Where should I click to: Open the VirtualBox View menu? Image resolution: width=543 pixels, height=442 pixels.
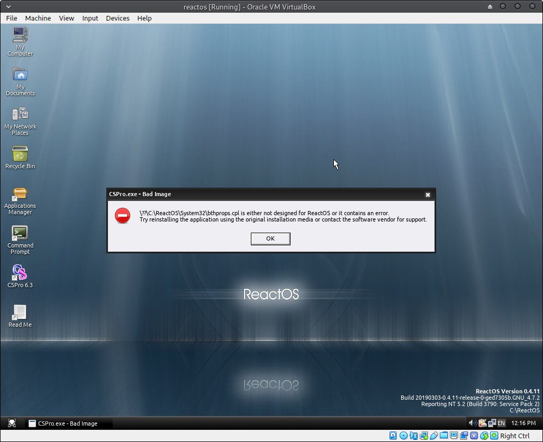click(67, 19)
